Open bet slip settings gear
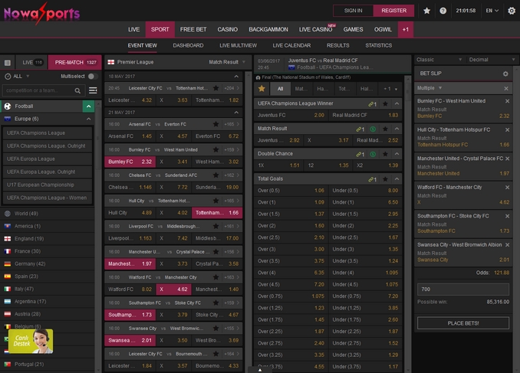Screen dimensions: 520x373 (x=505, y=74)
